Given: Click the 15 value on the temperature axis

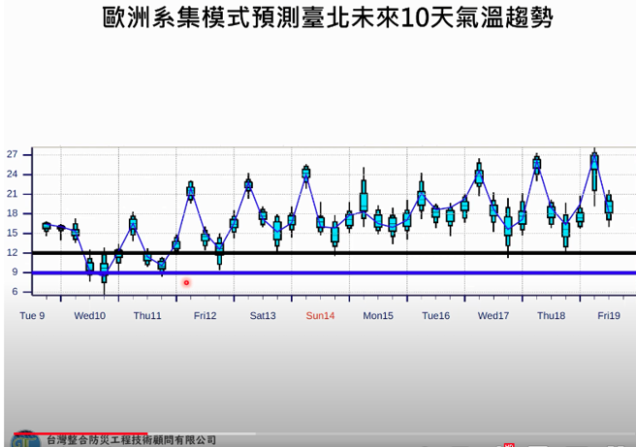Looking at the screenshot, I should pos(13,233).
